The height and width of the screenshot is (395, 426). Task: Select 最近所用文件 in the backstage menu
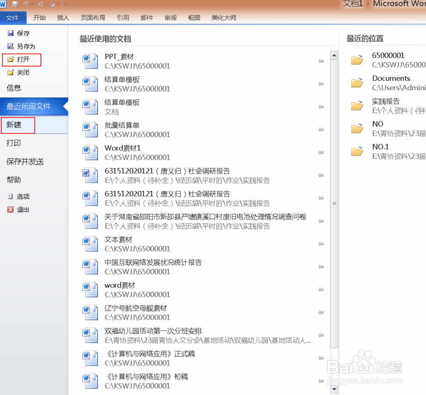pyautogui.click(x=34, y=106)
